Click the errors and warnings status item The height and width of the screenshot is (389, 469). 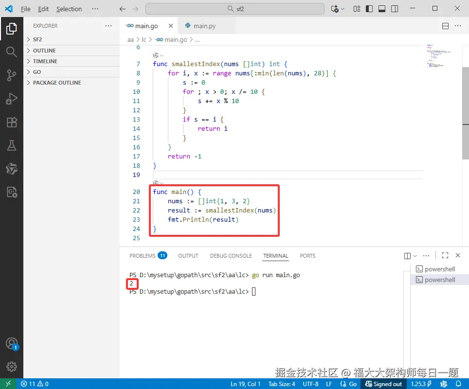(x=35, y=384)
